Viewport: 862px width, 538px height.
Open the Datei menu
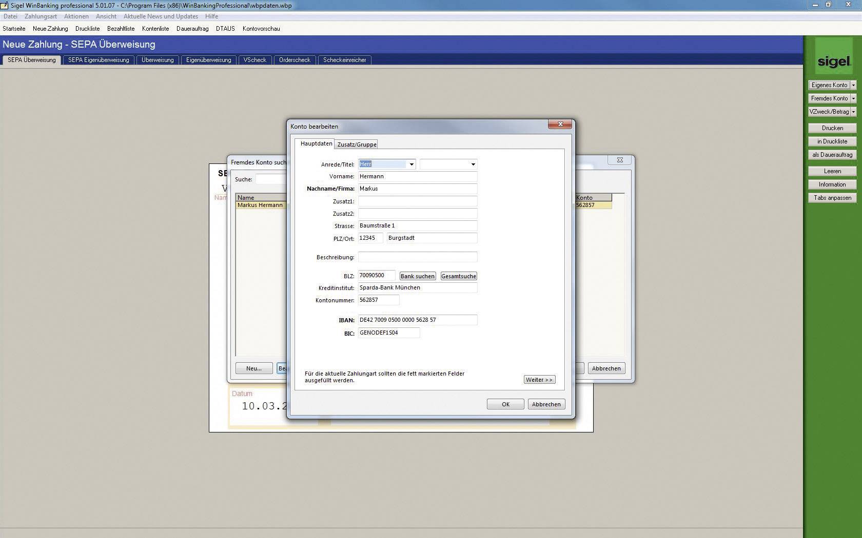(10, 16)
